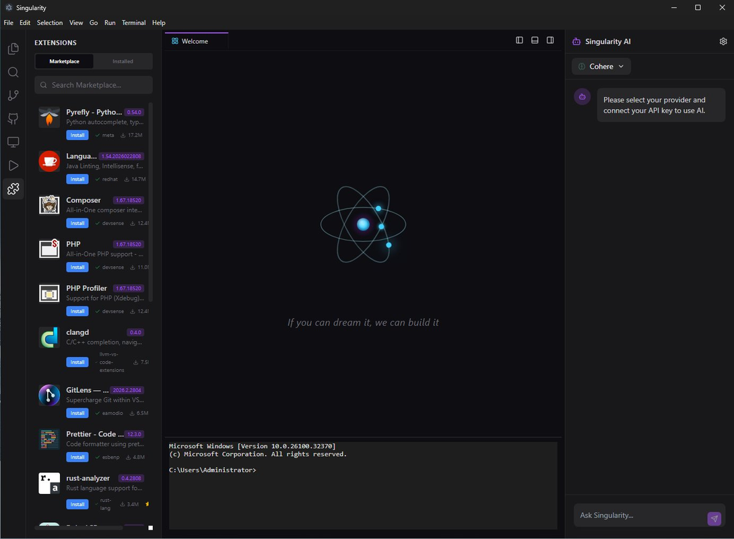Switch to the Installed extensions tab
The width and height of the screenshot is (734, 539).
(123, 61)
